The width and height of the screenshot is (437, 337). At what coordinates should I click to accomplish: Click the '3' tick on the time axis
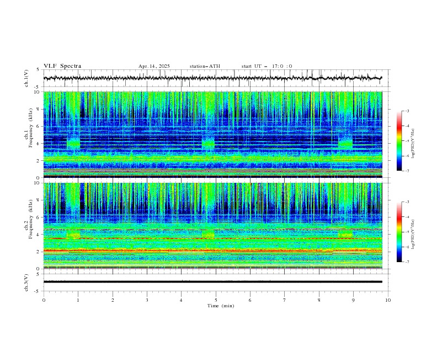coord(147,300)
